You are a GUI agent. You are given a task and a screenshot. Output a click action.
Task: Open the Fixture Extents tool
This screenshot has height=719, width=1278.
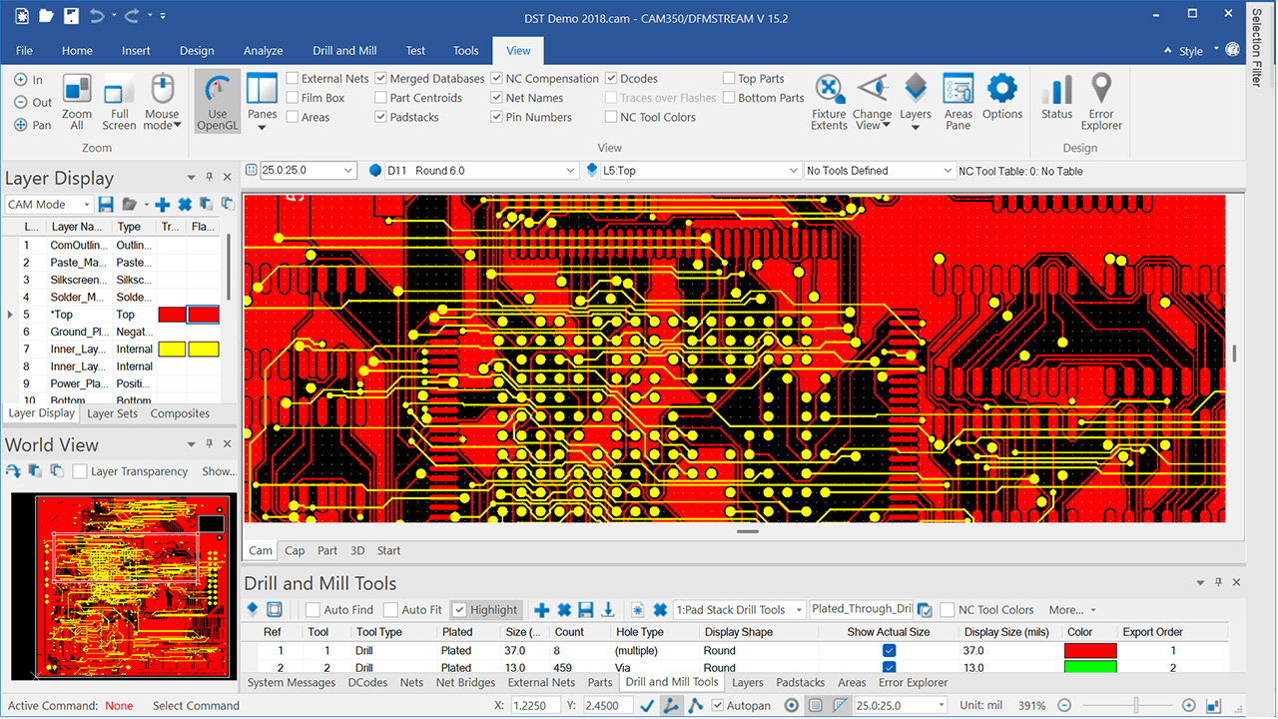829,101
